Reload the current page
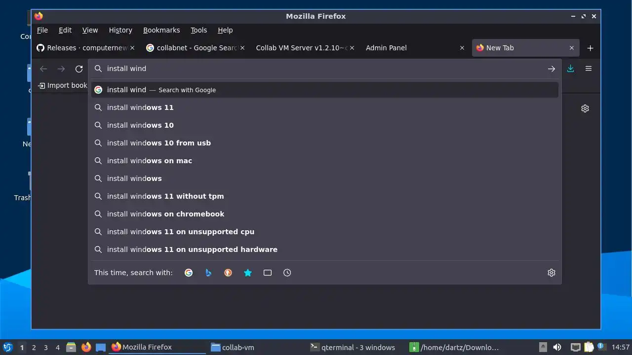 click(79, 69)
